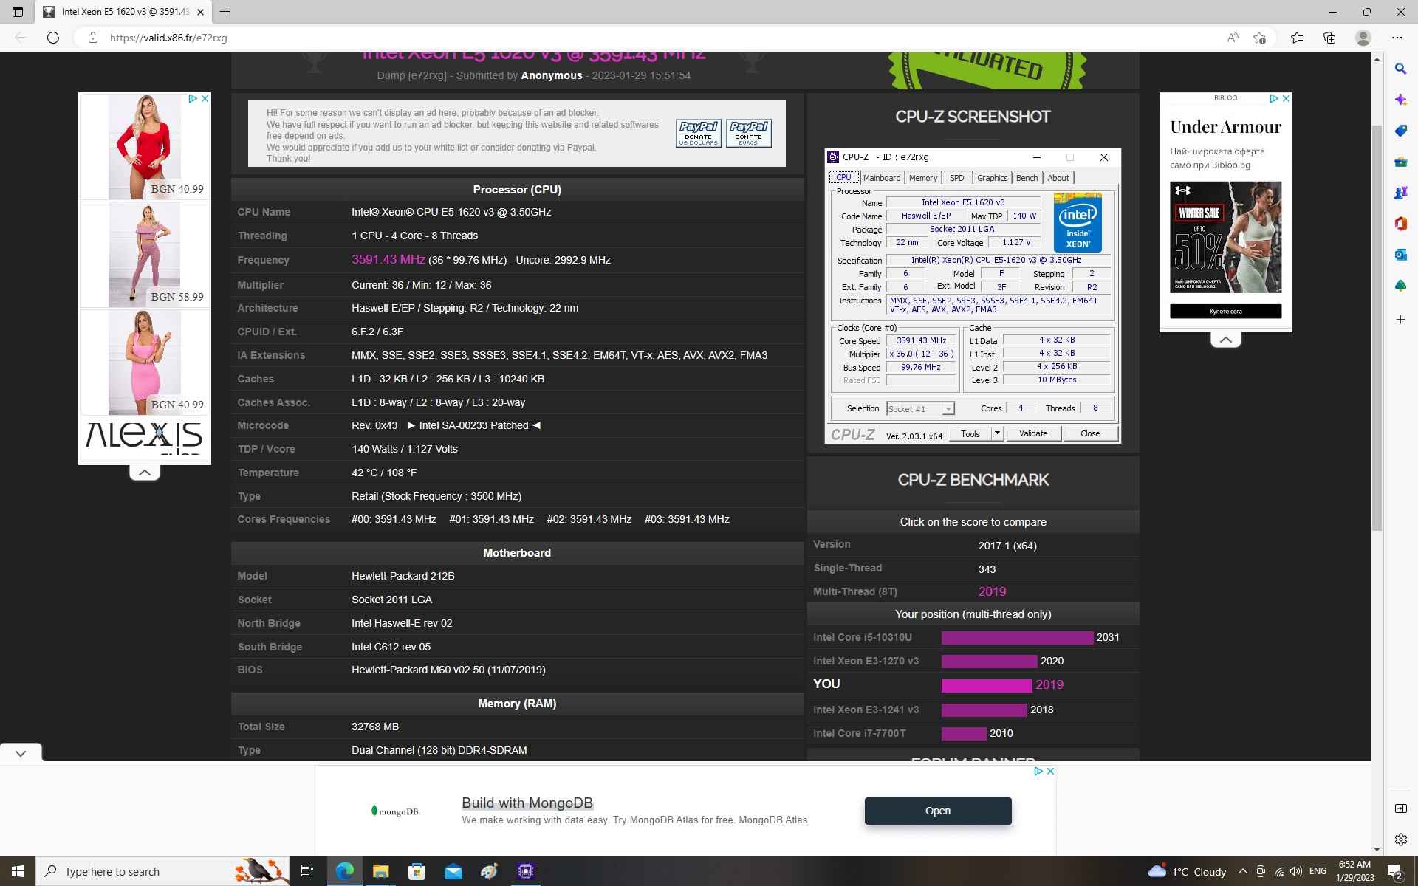This screenshot has width=1418, height=886.
Task: Click the read aloud icon
Action: coord(1232,38)
